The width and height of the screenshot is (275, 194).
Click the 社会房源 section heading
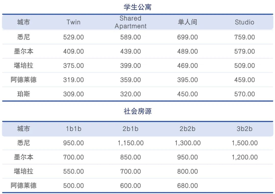click(x=137, y=111)
